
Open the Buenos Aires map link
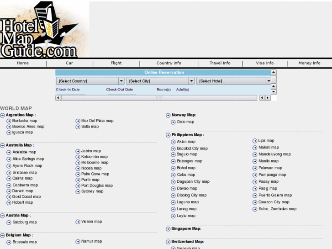click(28, 126)
